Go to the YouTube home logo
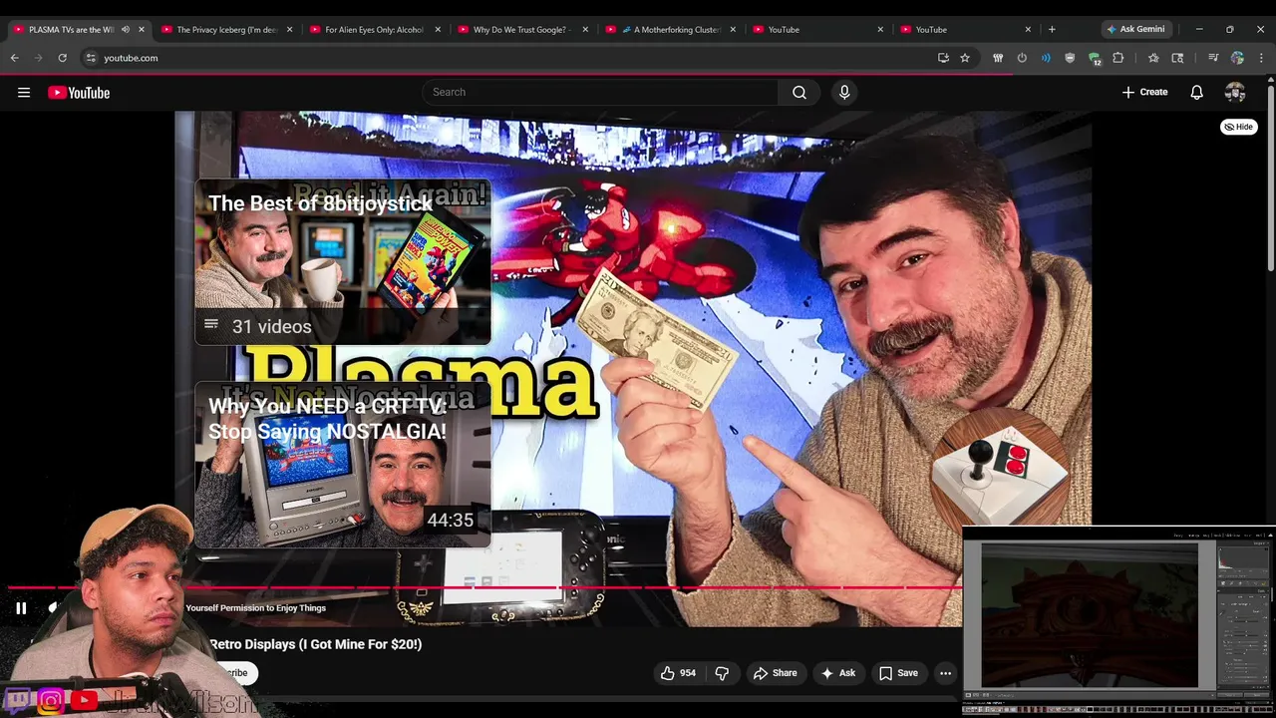 coord(79,93)
